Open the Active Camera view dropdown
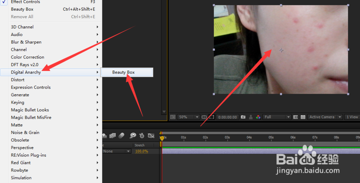 (325, 117)
